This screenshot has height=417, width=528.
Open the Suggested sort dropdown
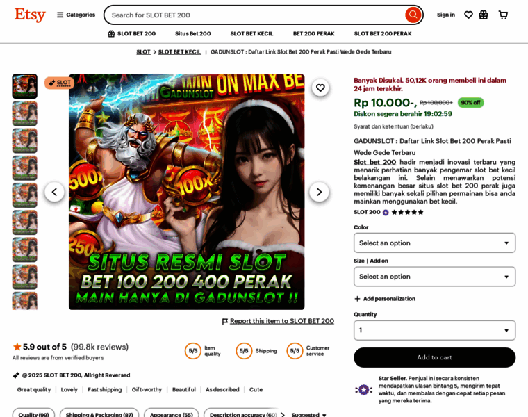click(x=308, y=415)
